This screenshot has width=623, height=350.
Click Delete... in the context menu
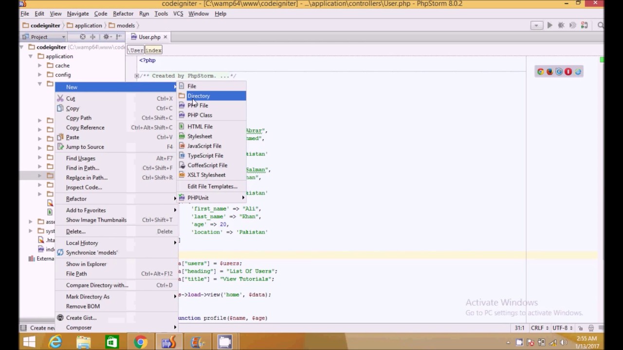(115, 231)
